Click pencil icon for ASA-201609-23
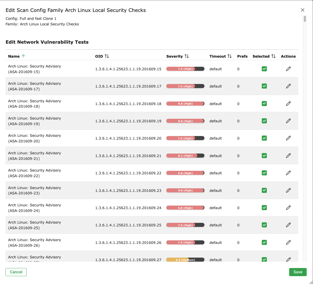 [288, 190]
